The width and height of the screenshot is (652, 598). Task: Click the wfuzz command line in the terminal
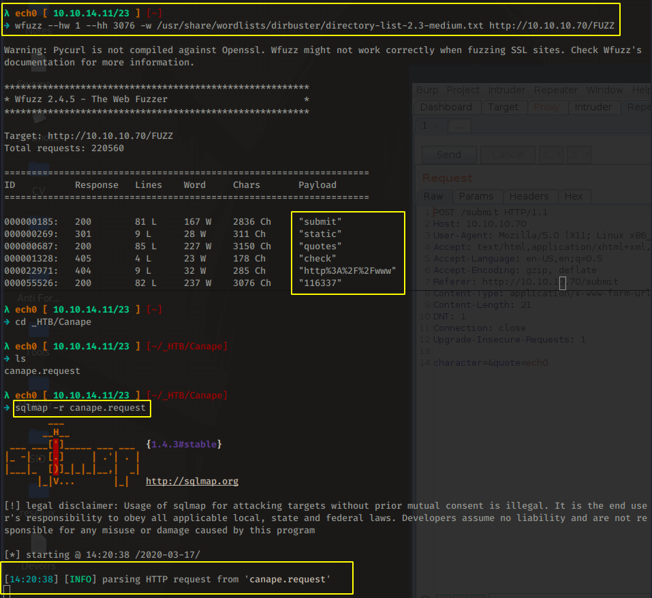pyautogui.click(x=314, y=26)
